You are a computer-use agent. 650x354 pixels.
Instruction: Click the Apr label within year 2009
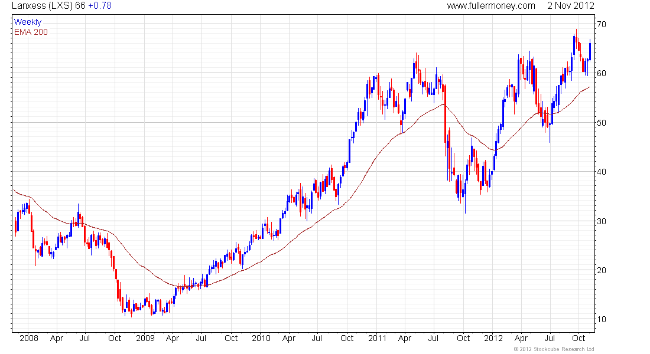pyautogui.click(x=173, y=338)
